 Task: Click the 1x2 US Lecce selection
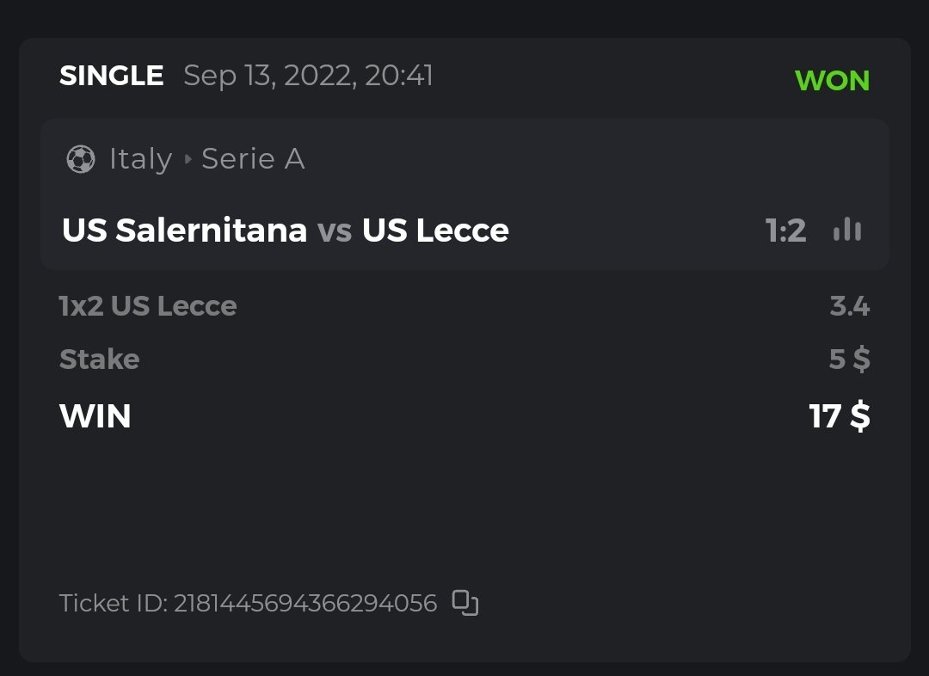click(148, 306)
